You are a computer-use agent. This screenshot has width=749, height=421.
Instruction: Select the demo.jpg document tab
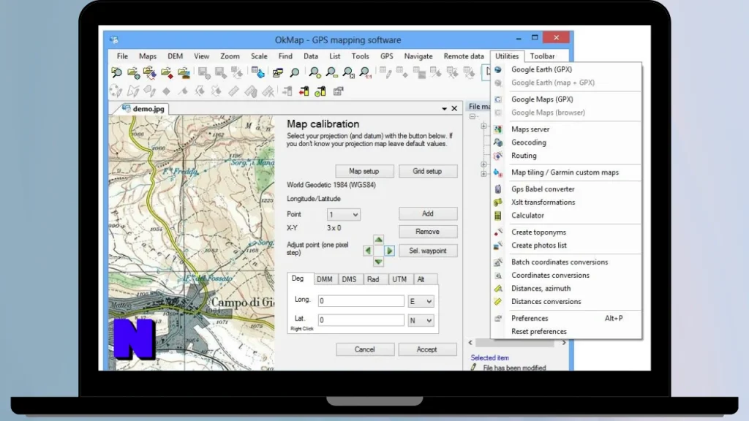(x=143, y=109)
